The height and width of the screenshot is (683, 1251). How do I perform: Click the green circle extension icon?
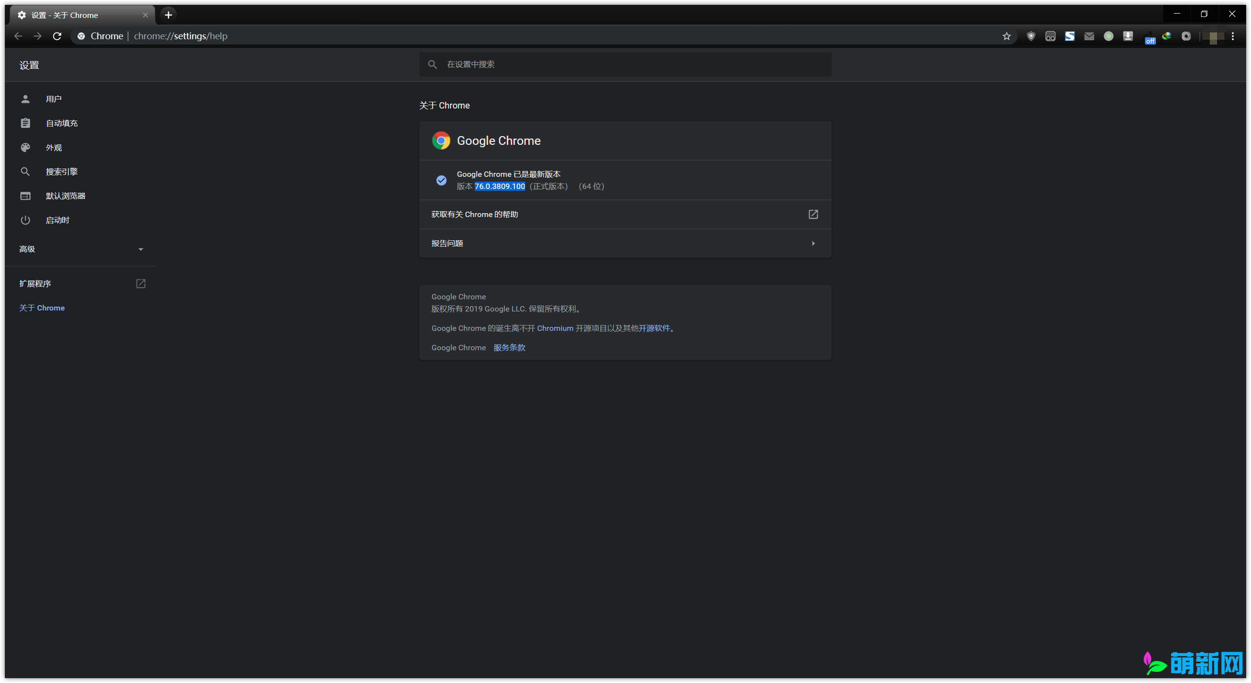[1108, 36]
